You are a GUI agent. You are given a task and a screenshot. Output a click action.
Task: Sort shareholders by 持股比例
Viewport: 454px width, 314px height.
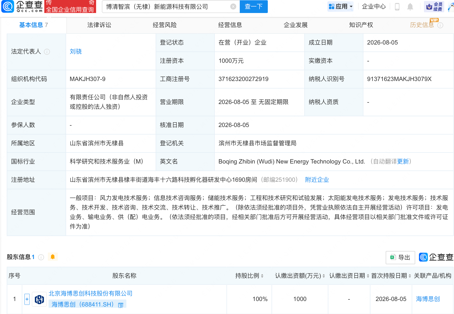262,276
